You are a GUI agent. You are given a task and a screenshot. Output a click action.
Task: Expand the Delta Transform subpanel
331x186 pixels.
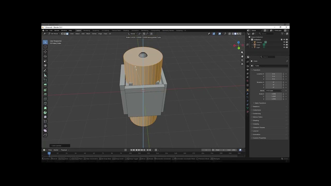pyautogui.click(x=260, y=103)
